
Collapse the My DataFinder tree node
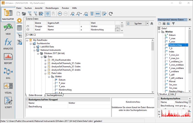coord(27,40)
